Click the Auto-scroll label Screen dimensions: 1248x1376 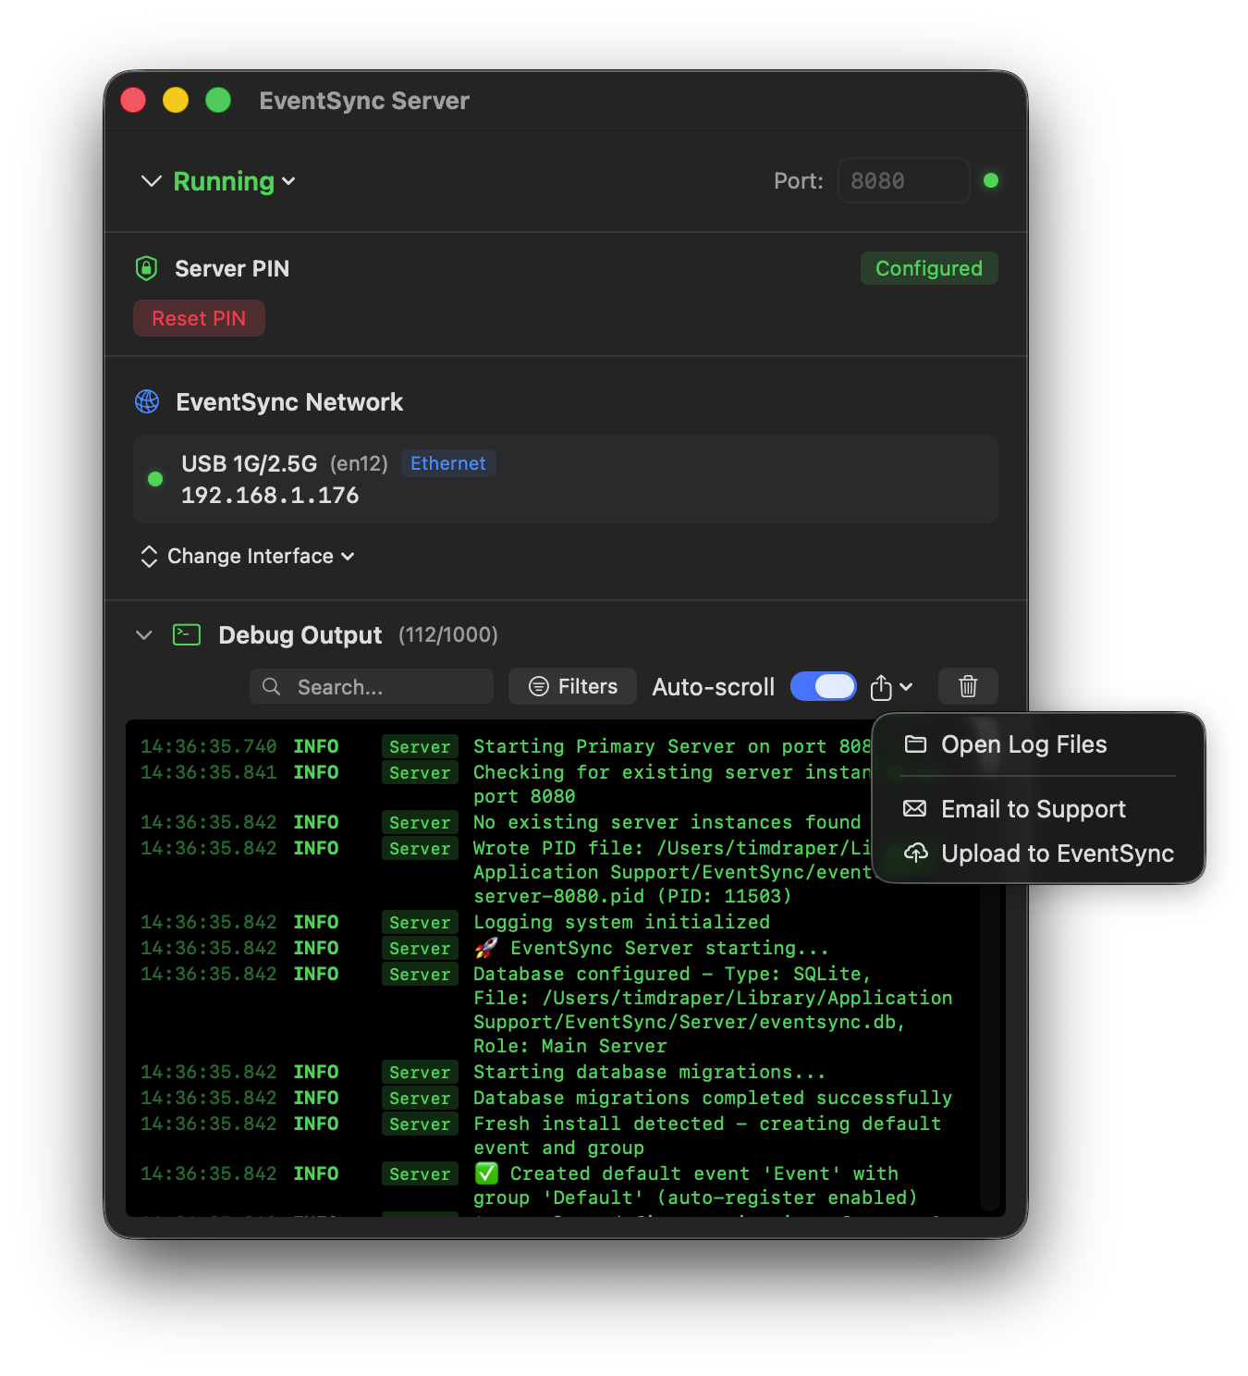(x=714, y=687)
